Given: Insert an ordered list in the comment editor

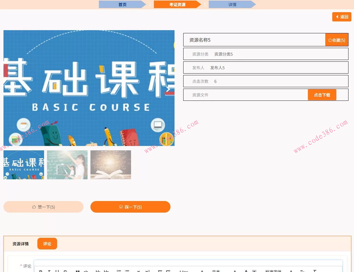Looking at the screenshot, I should click(x=119, y=271).
